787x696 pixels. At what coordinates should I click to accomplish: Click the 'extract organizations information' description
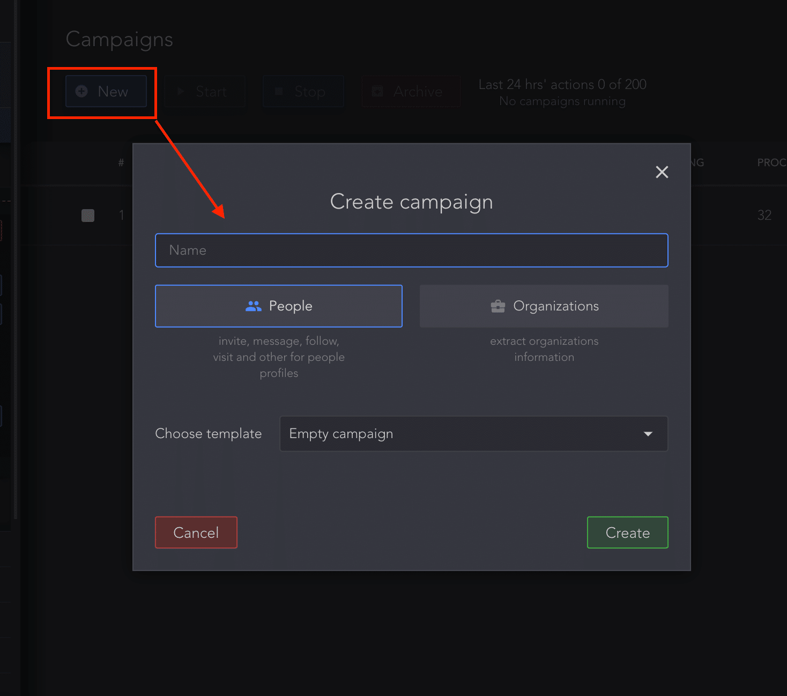[544, 349]
